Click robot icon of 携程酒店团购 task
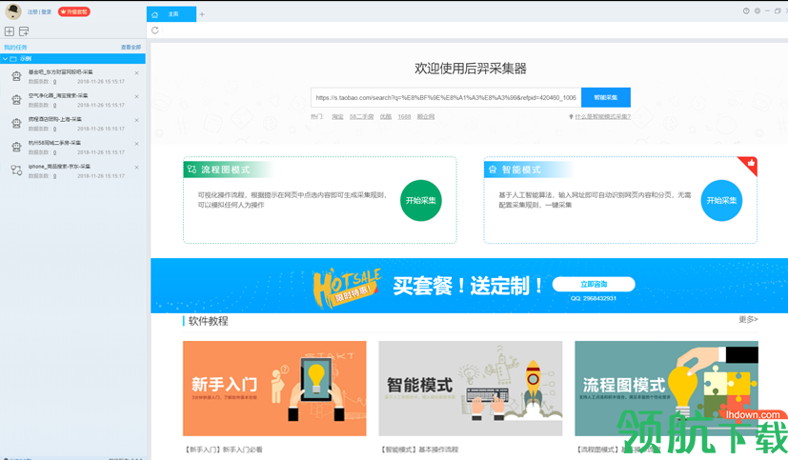The image size is (788, 460). 16,124
